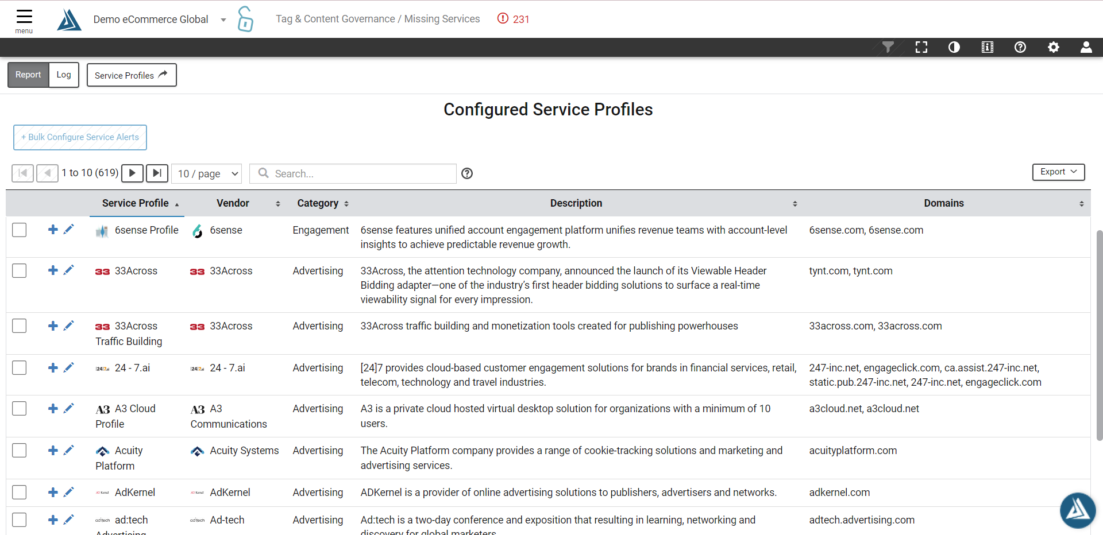Switch to the Log tab
This screenshot has width=1103, height=535.
tap(64, 75)
